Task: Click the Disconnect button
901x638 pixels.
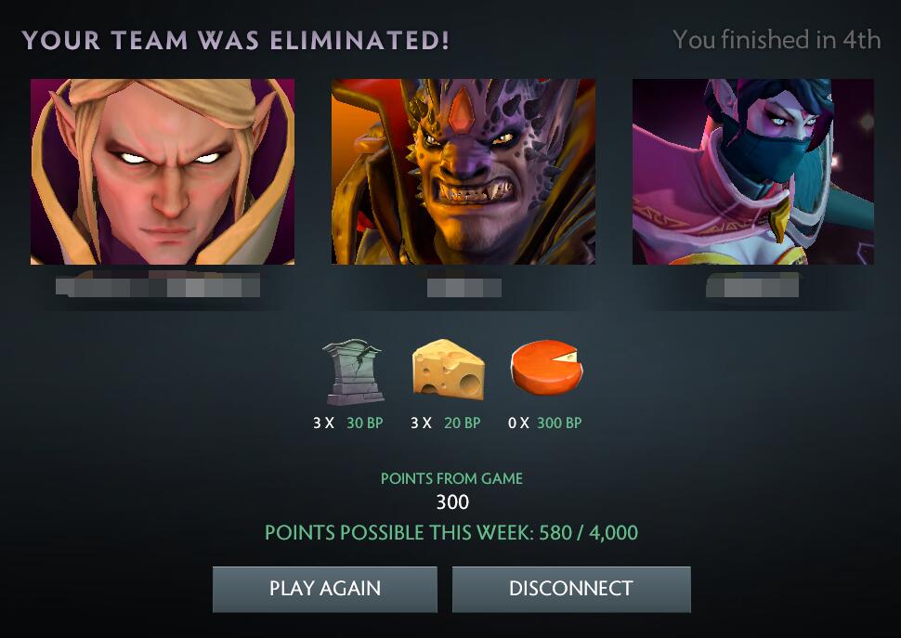Action: (571, 589)
